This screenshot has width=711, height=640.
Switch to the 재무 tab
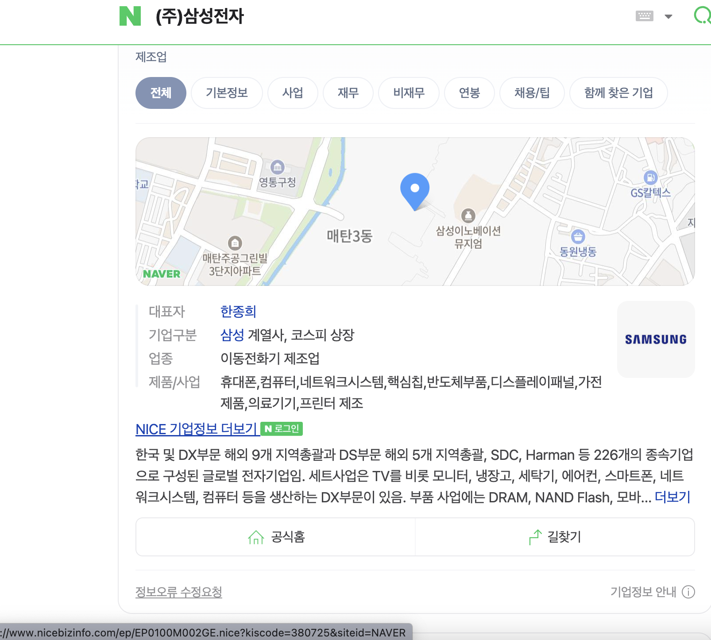[x=348, y=93]
